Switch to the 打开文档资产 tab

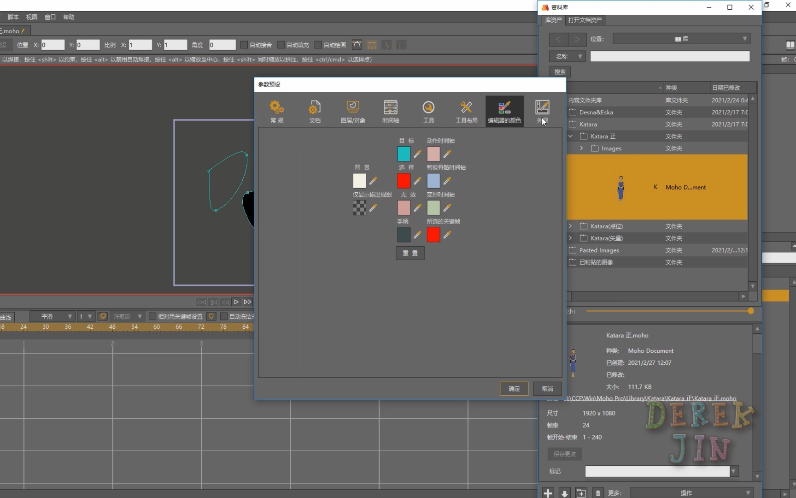pyautogui.click(x=585, y=20)
